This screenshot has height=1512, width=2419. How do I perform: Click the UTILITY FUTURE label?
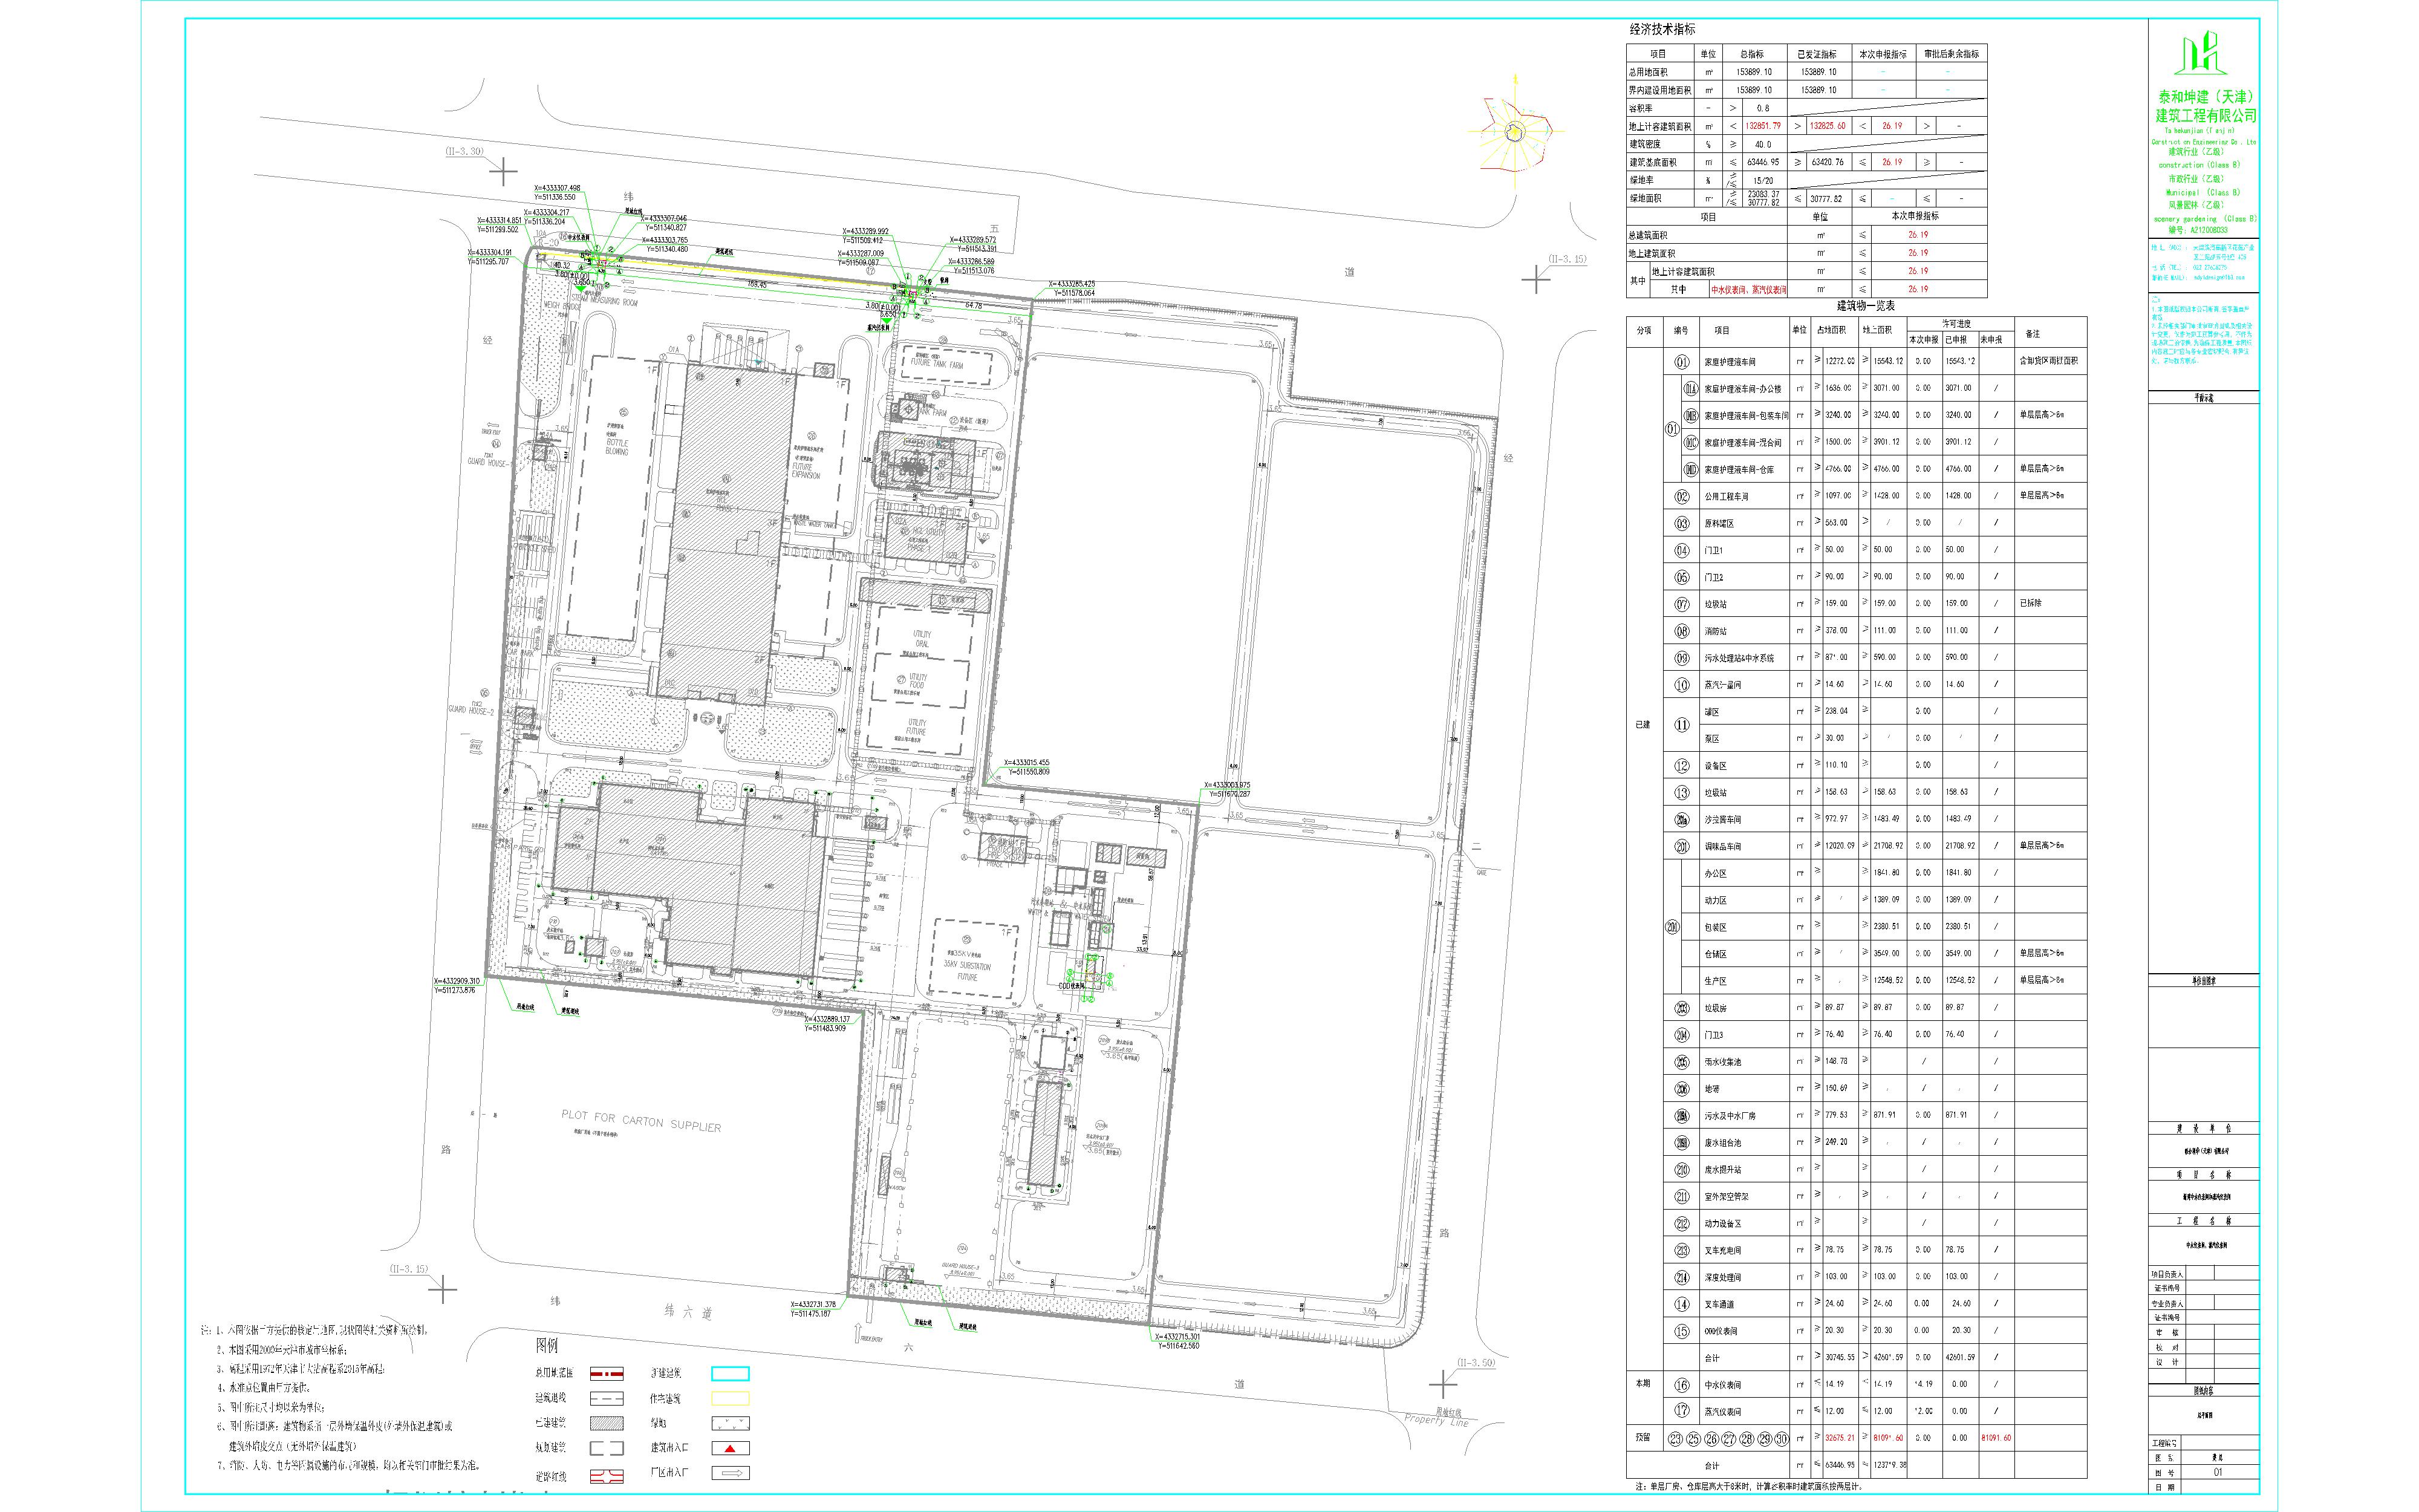pos(917,727)
